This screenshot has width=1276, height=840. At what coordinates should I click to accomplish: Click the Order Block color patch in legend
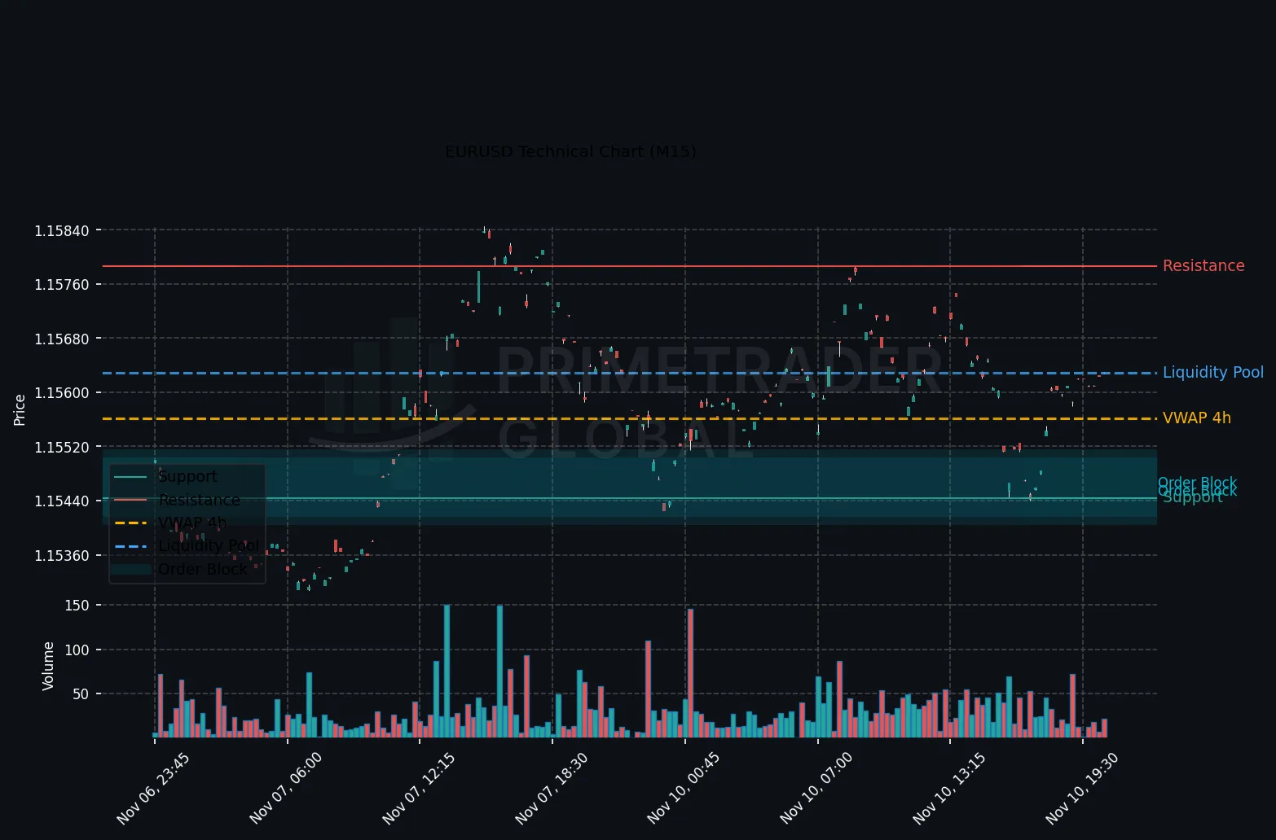pyautogui.click(x=130, y=569)
